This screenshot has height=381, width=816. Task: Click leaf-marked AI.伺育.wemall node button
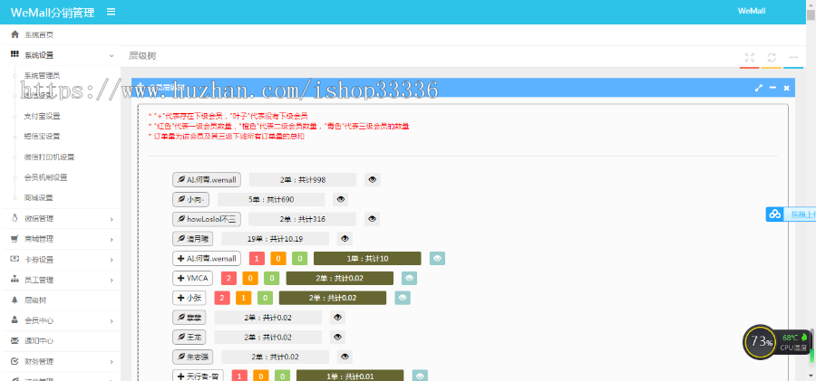point(207,180)
